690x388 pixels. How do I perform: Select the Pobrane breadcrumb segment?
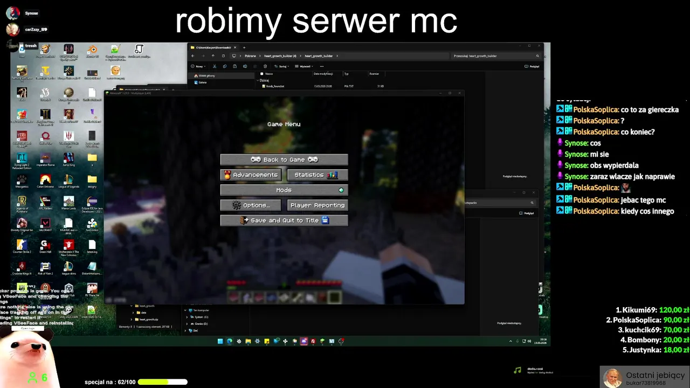[x=251, y=56]
